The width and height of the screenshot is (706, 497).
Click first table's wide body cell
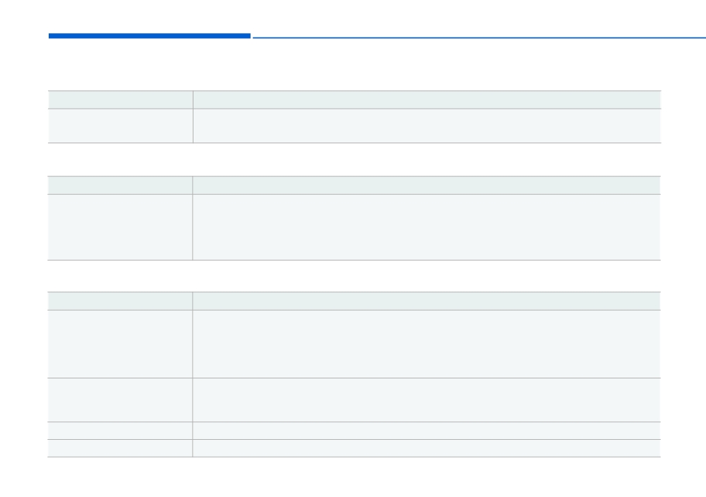click(427, 126)
